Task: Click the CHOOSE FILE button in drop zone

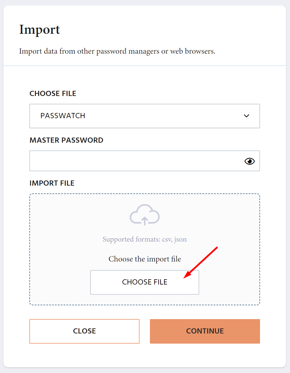Action: coord(145,282)
